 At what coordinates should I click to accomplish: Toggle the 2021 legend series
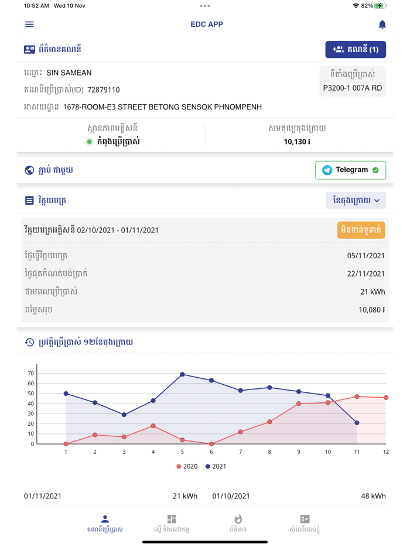pyautogui.click(x=216, y=467)
